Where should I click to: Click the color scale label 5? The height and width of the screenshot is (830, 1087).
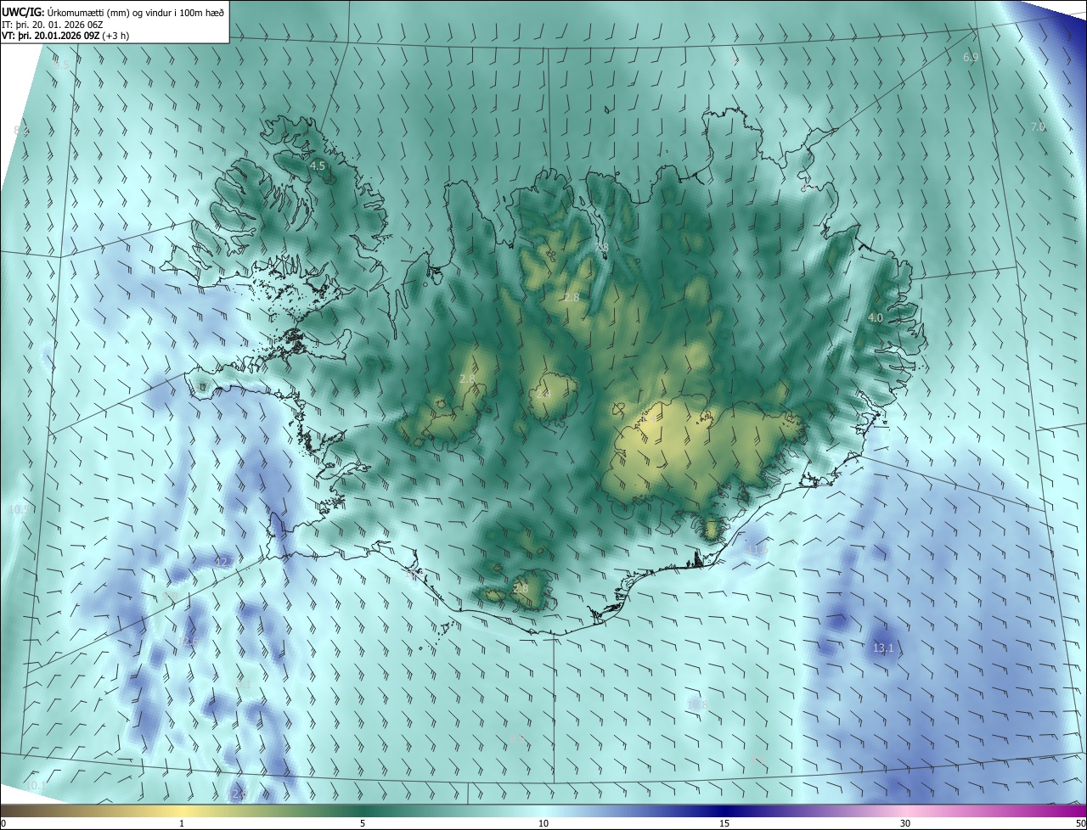(363, 823)
